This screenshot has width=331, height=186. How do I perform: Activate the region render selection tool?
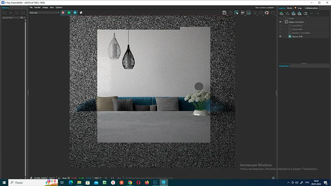pyautogui.click(x=236, y=13)
